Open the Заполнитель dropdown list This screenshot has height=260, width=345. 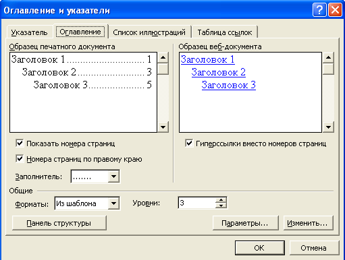[x=113, y=176]
